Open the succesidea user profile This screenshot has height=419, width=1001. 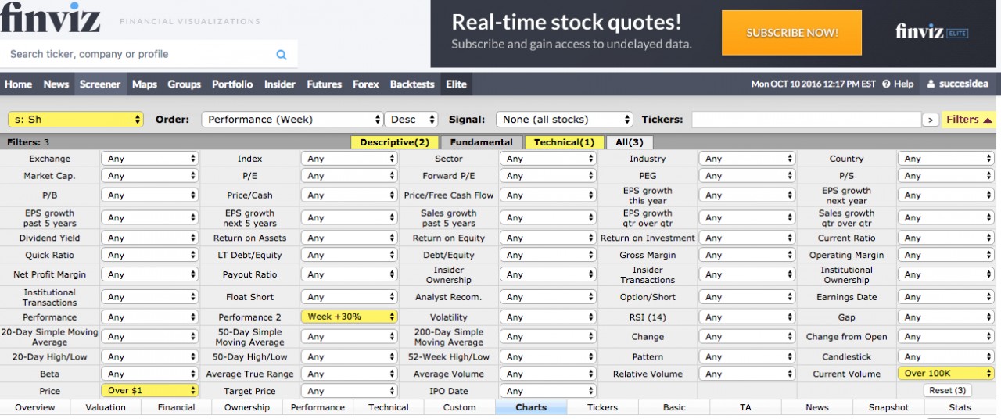(x=957, y=84)
